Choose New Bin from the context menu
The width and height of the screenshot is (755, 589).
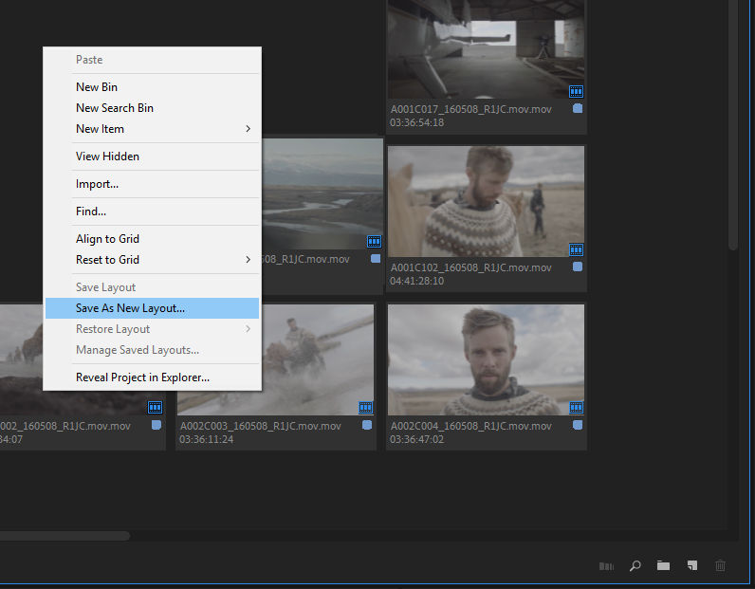click(x=152, y=87)
